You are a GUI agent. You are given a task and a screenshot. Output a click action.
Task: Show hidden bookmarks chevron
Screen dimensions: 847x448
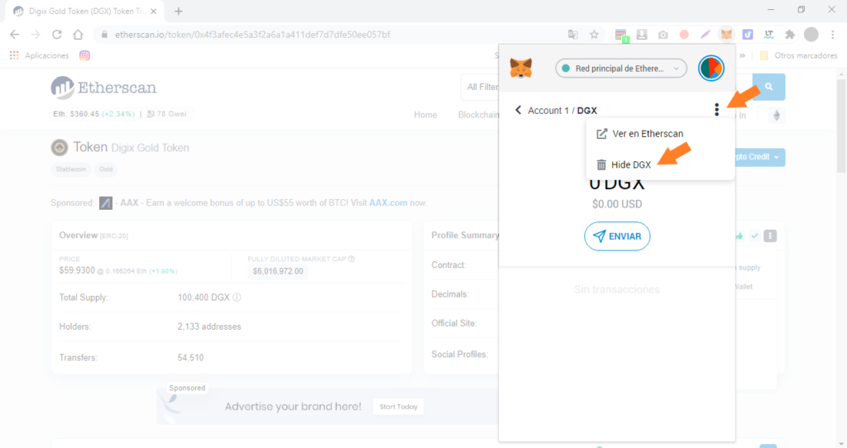coord(743,55)
